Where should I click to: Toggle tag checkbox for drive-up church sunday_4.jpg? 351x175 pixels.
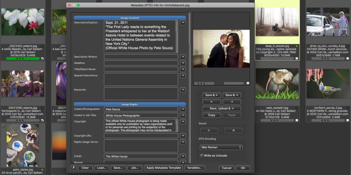[348, 58]
